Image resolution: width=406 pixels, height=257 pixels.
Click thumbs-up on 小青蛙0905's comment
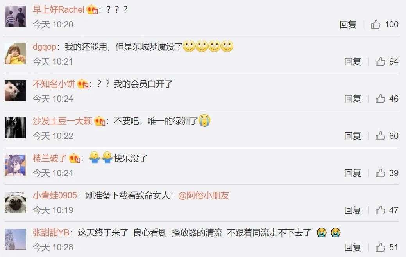coord(380,210)
